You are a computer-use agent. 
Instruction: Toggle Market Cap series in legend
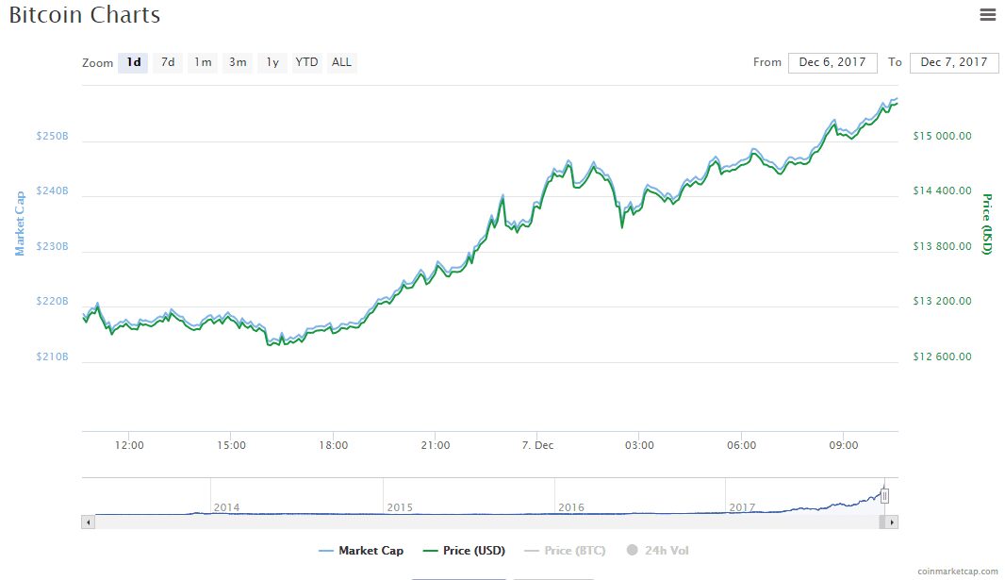click(x=361, y=551)
